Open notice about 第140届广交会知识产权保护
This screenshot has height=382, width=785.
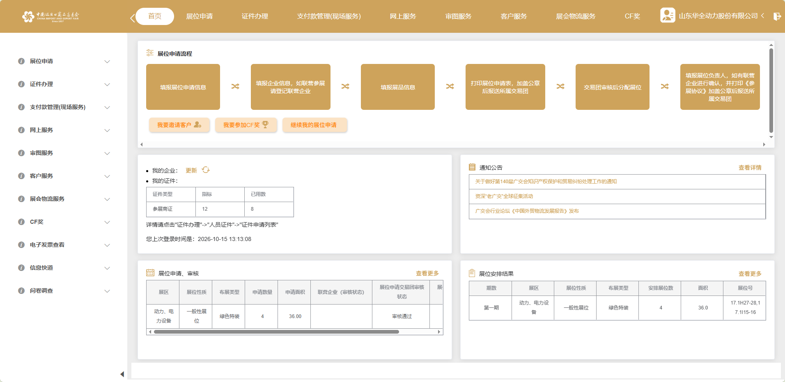coord(546,182)
